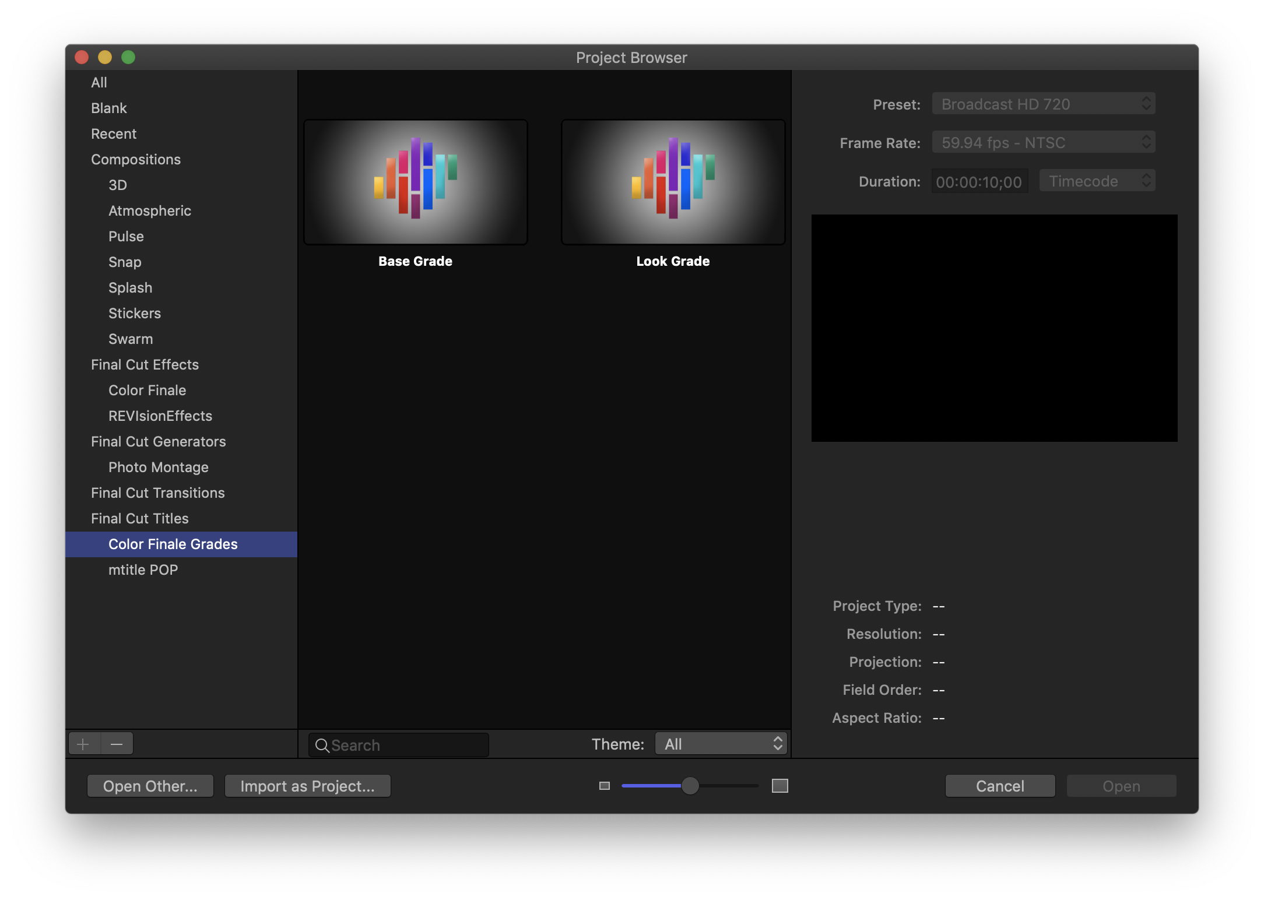Open the Preset dropdown menu
Viewport: 1264px width, 900px height.
[1043, 104]
